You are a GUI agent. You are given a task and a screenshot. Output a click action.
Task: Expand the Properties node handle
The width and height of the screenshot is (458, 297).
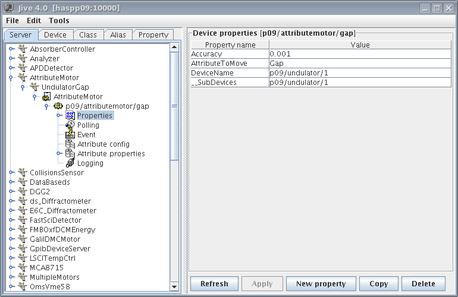59,115
